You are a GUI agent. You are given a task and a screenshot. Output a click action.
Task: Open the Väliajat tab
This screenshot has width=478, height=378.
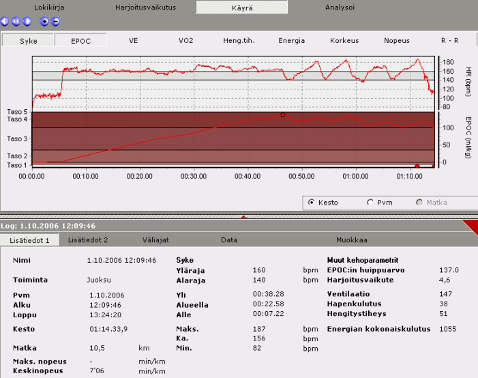[155, 240]
